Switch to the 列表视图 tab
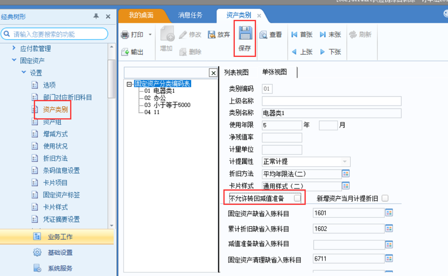This screenshot has height=276, width=448. [236, 72]
